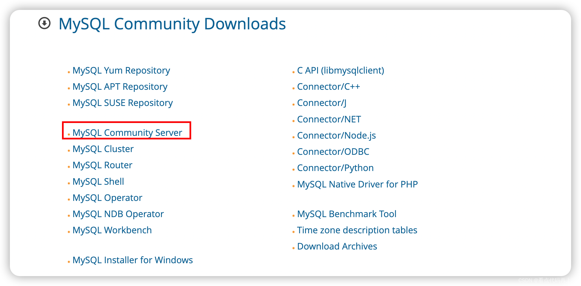The height and width of the screenshot is (286, 581).
Task: Go to MySQL Community Server downloads
Action: tap(127, 133)
